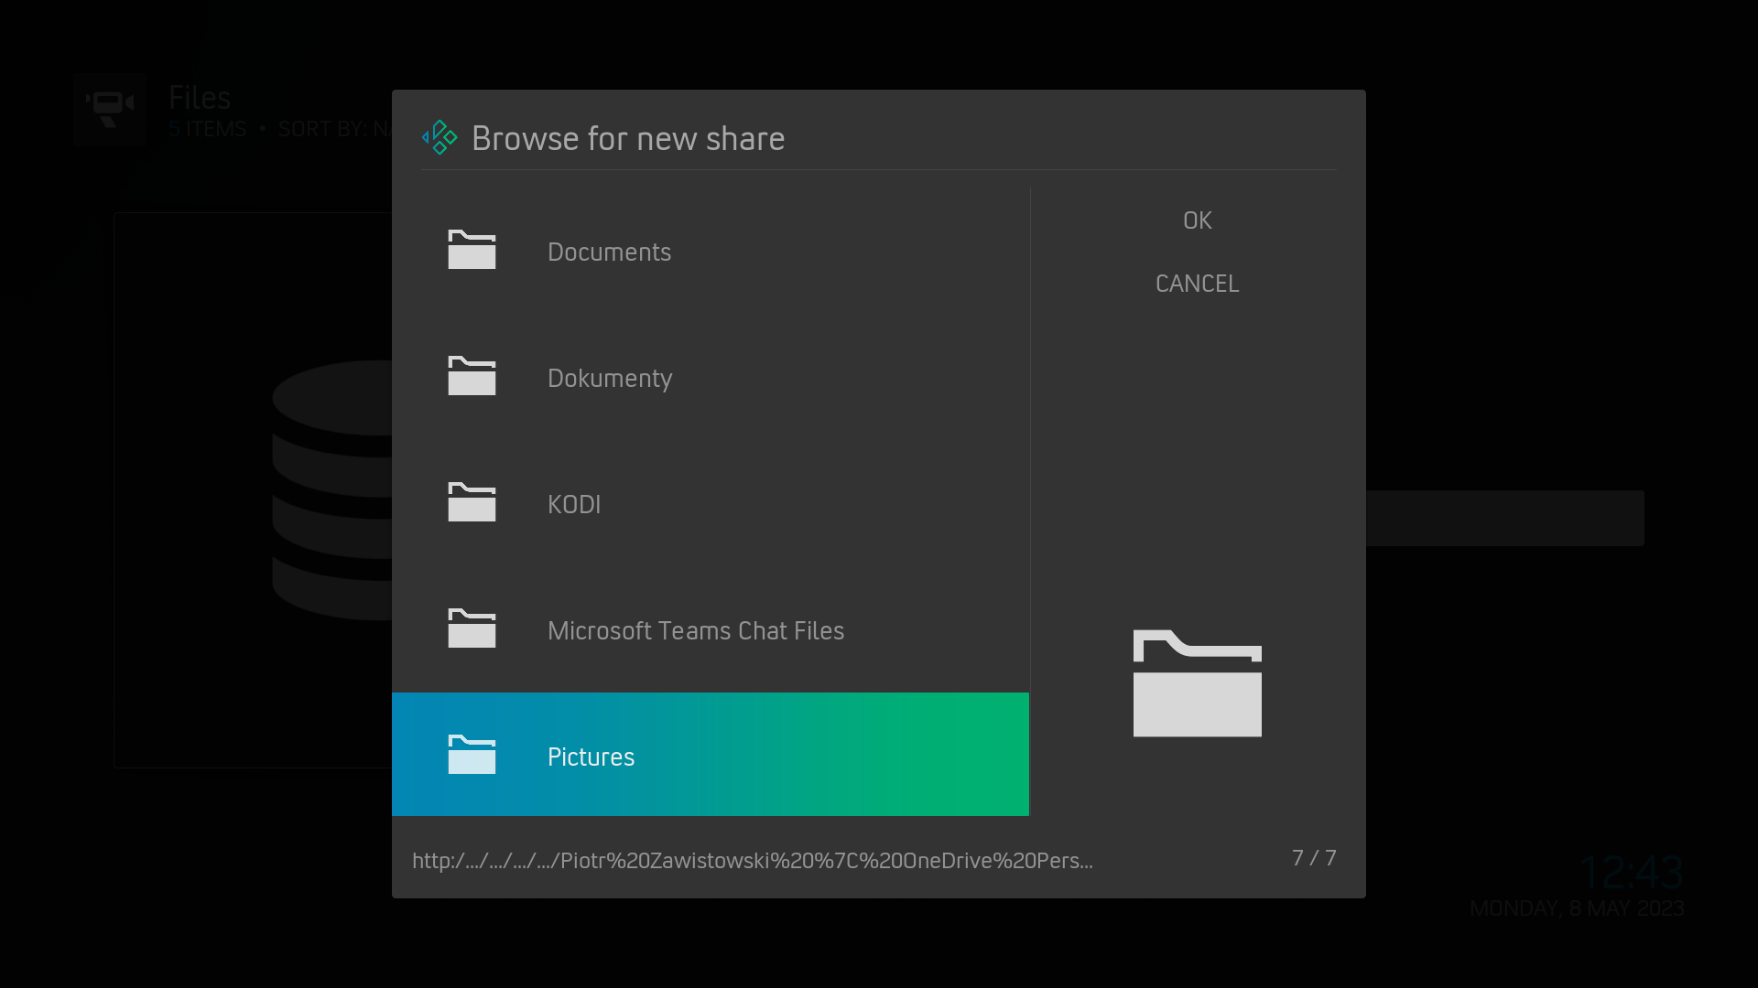This screenshot has height=988, width=1758.
Task: Click the dimmed SORT BY label near Files
Action: [325, 129]
